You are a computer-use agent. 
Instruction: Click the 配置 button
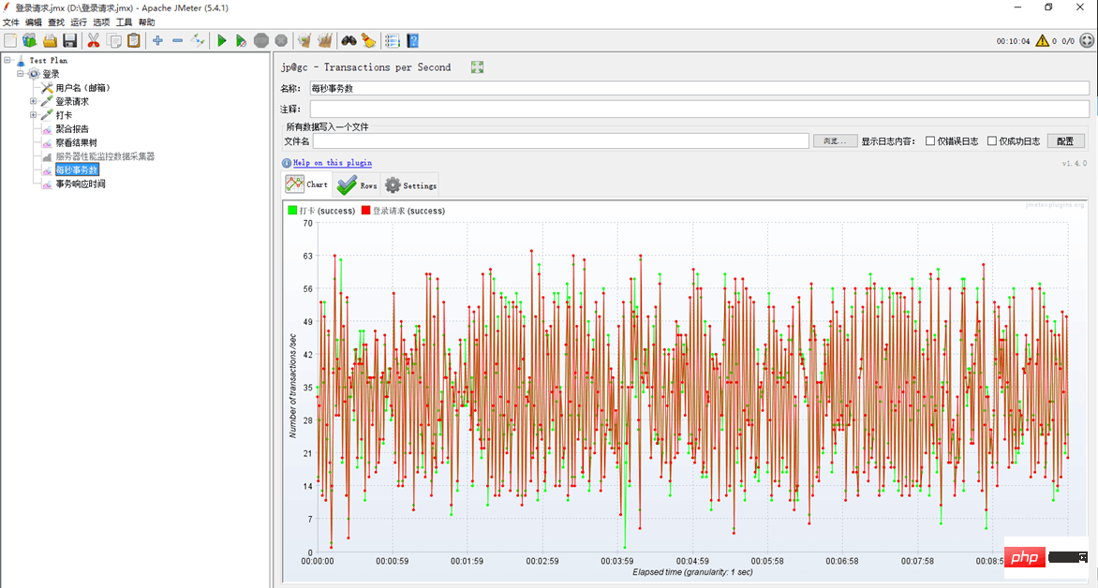pos(1065,141)
